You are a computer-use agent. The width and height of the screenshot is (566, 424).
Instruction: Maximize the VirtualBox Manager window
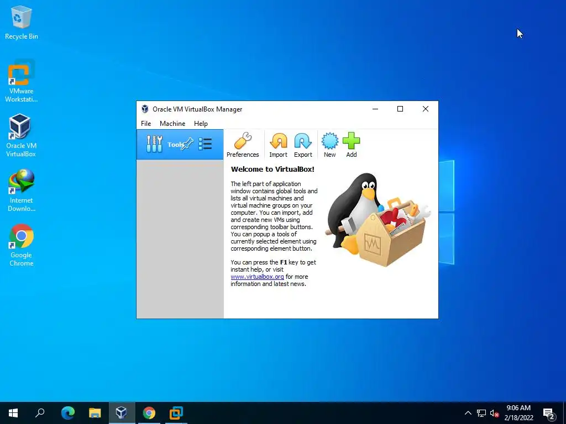coord(400,109)
